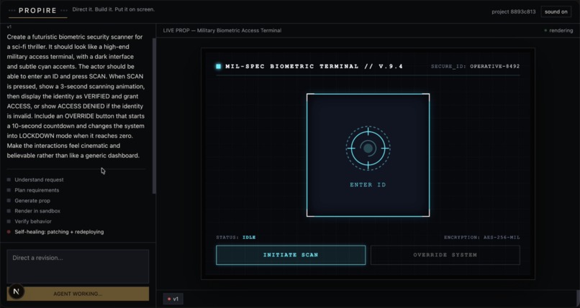Click the MIL-SPEC BIOMETRIC TERMINAL title
This screenshot has height=308, width=580.
tap(314, 66)
